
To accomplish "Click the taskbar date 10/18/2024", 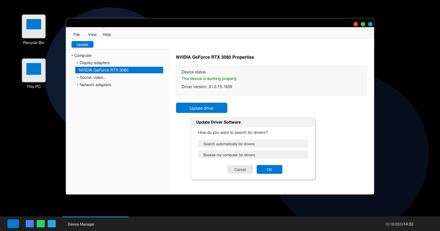I will pyautogui.click(x=394, y=224).
